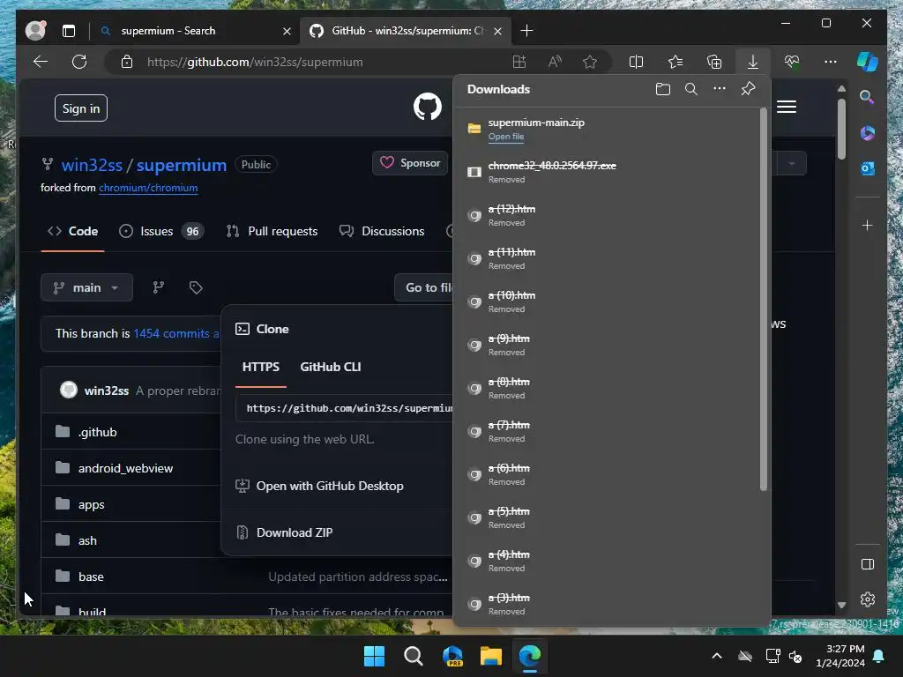Open the tab actions menu icon

tap(69, 31)
